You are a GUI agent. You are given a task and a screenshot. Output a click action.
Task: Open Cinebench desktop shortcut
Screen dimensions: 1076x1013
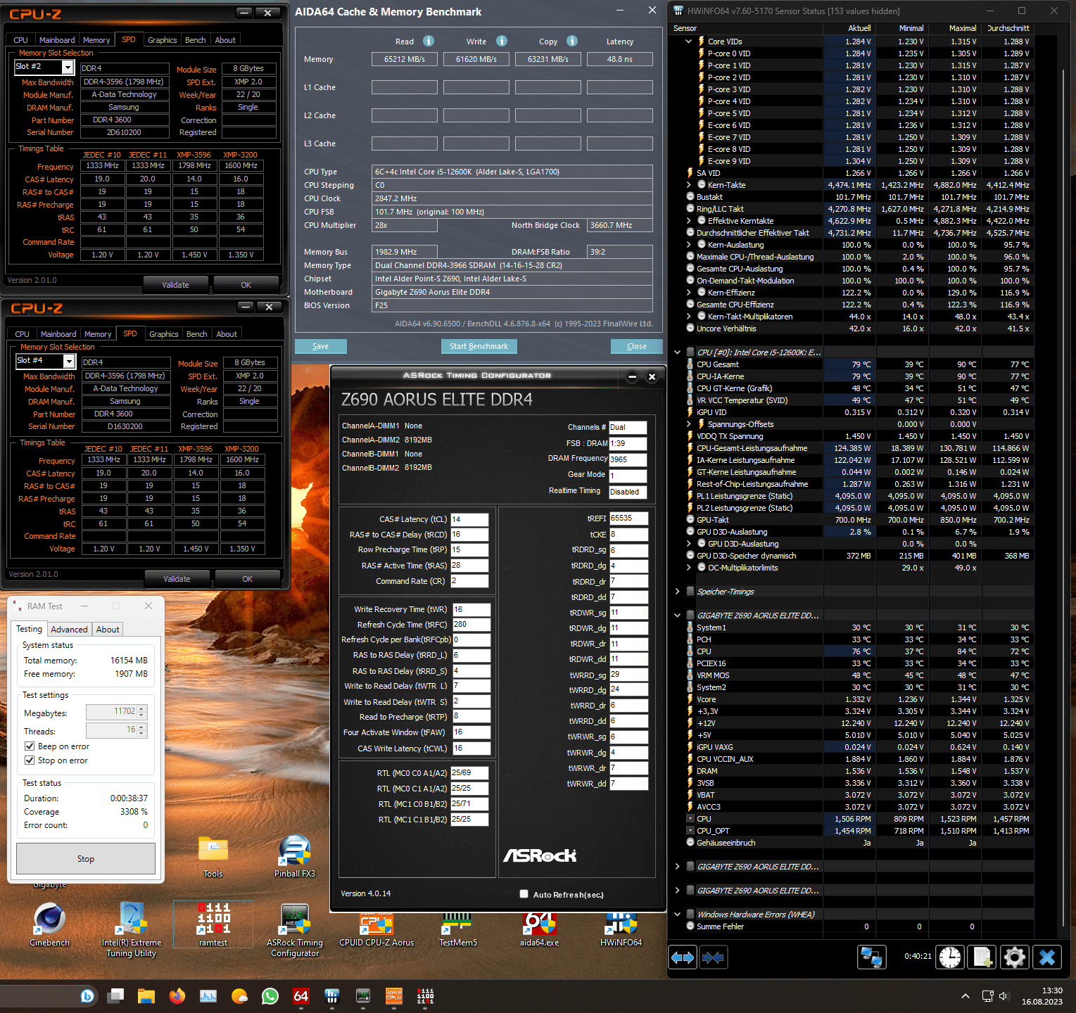click(50, 924)
